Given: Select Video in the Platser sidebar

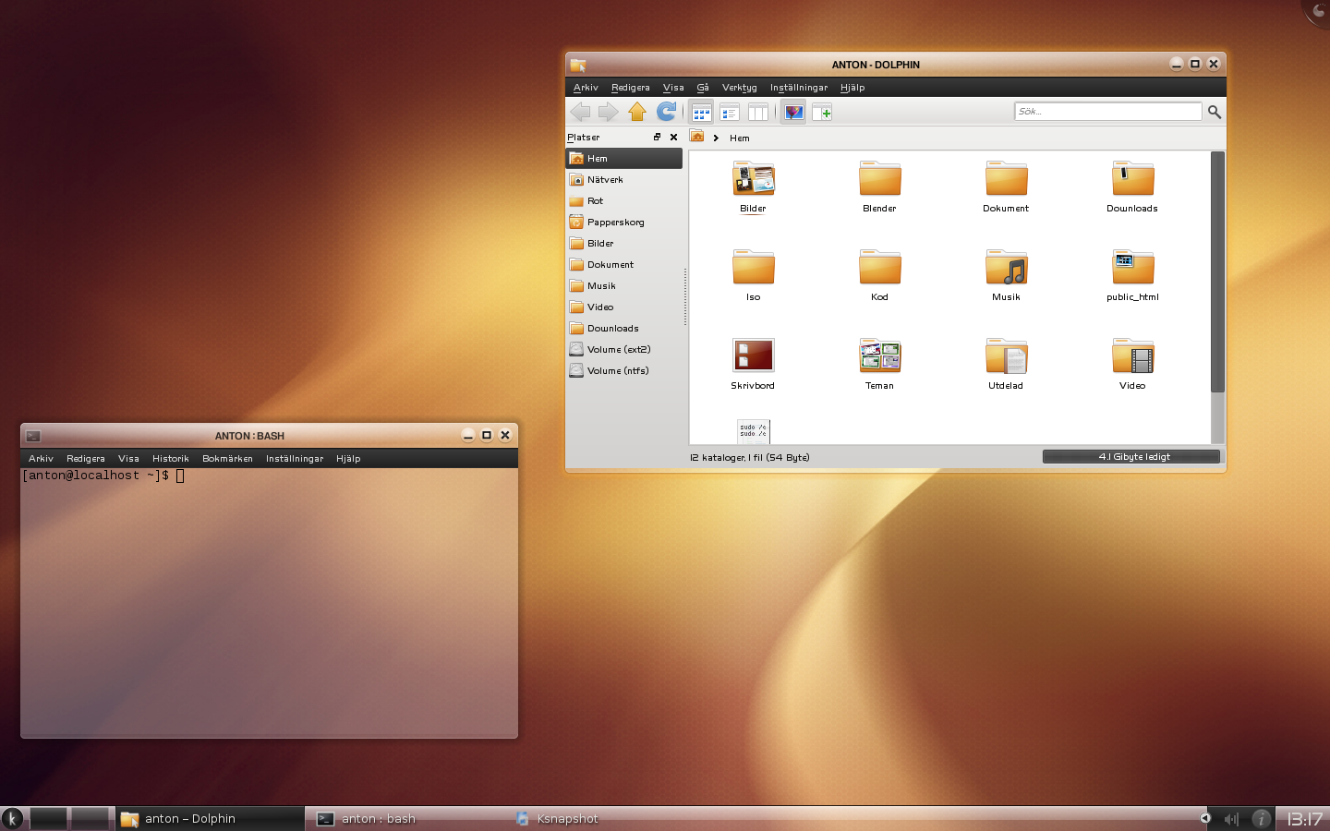Looking at the screenshot, I should 624,307.
